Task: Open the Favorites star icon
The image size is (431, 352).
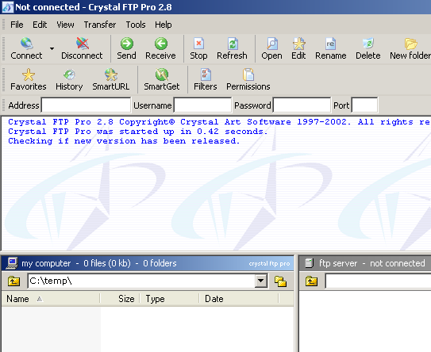Action: tap(29, 75)
